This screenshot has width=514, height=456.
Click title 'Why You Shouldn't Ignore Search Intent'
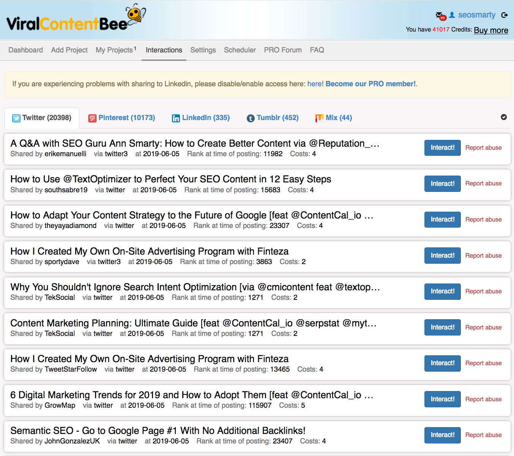(x=195, y=287)
